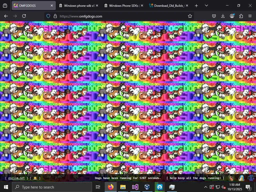Close the Windows phone sdk v8 tab
This screenshot has width=256, height=192.
coord(97,5)
